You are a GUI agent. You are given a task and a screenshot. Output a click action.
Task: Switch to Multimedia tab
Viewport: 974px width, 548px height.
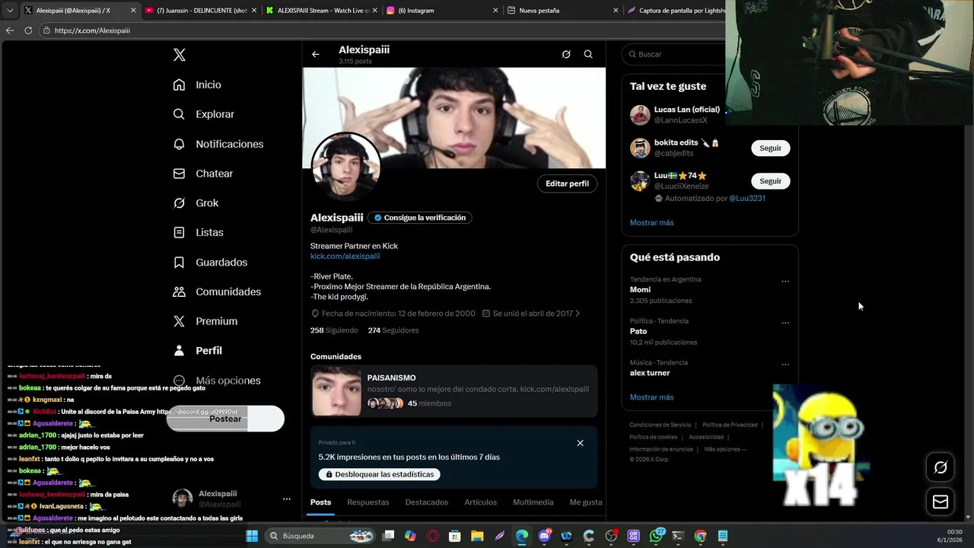533,502
